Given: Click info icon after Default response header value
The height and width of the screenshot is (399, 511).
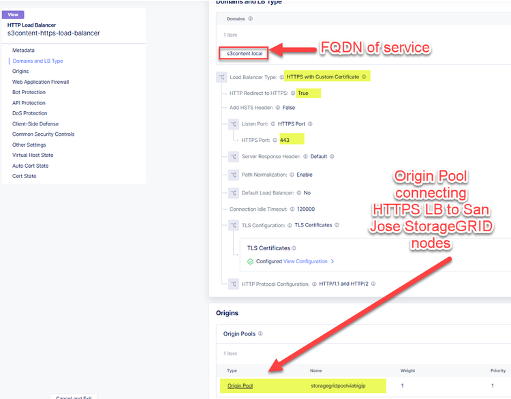Looking at the screenshot, I should (x=332, y=157).
